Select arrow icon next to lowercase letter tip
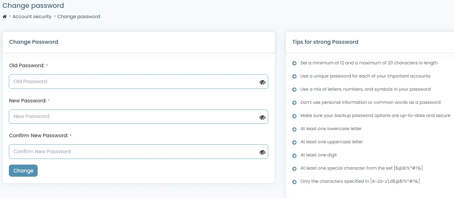The width and height of the screenshot is (454, 198). point(294,129)
